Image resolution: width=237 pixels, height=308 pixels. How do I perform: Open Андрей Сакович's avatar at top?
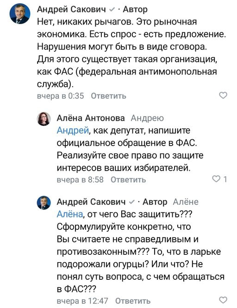[x=20, y=14]
